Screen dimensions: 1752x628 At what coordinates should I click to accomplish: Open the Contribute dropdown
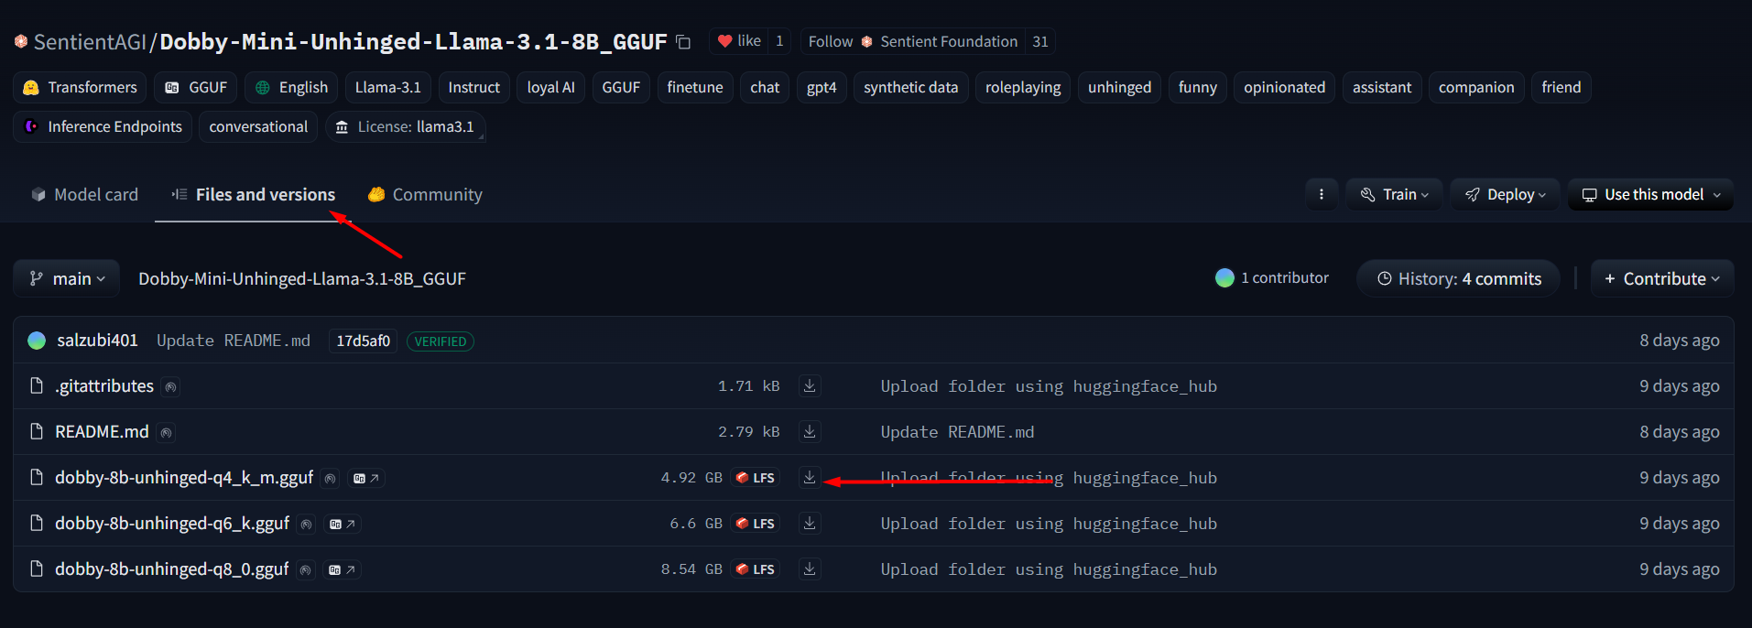(1662, 278)
